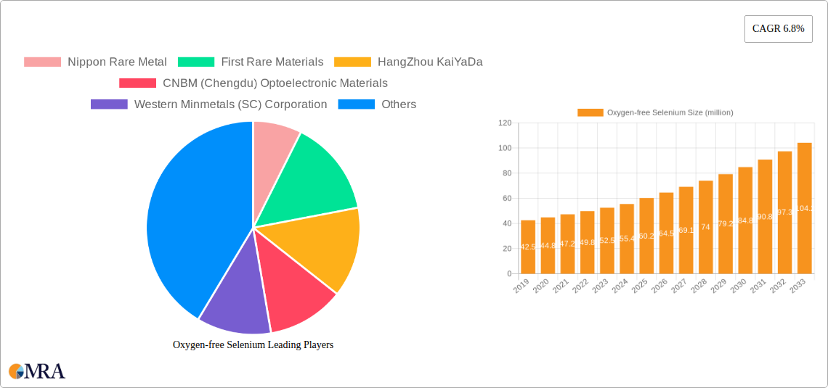Click the 2028 bar with value 74

point(705,227)
